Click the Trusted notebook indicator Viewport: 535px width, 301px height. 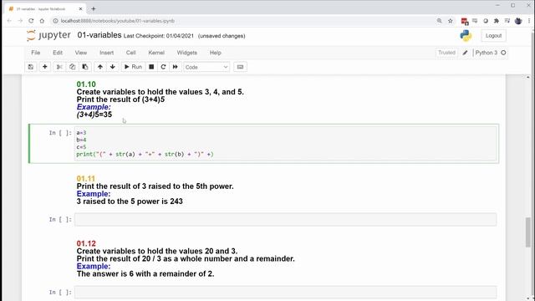coord(446,53)
